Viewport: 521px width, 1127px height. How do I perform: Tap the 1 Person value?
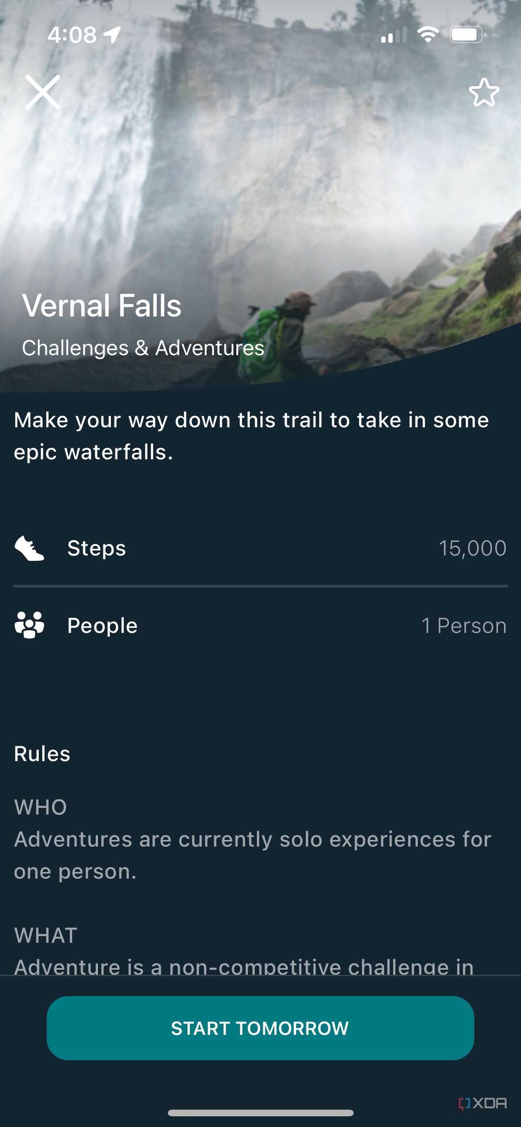[x=464, y=626]
